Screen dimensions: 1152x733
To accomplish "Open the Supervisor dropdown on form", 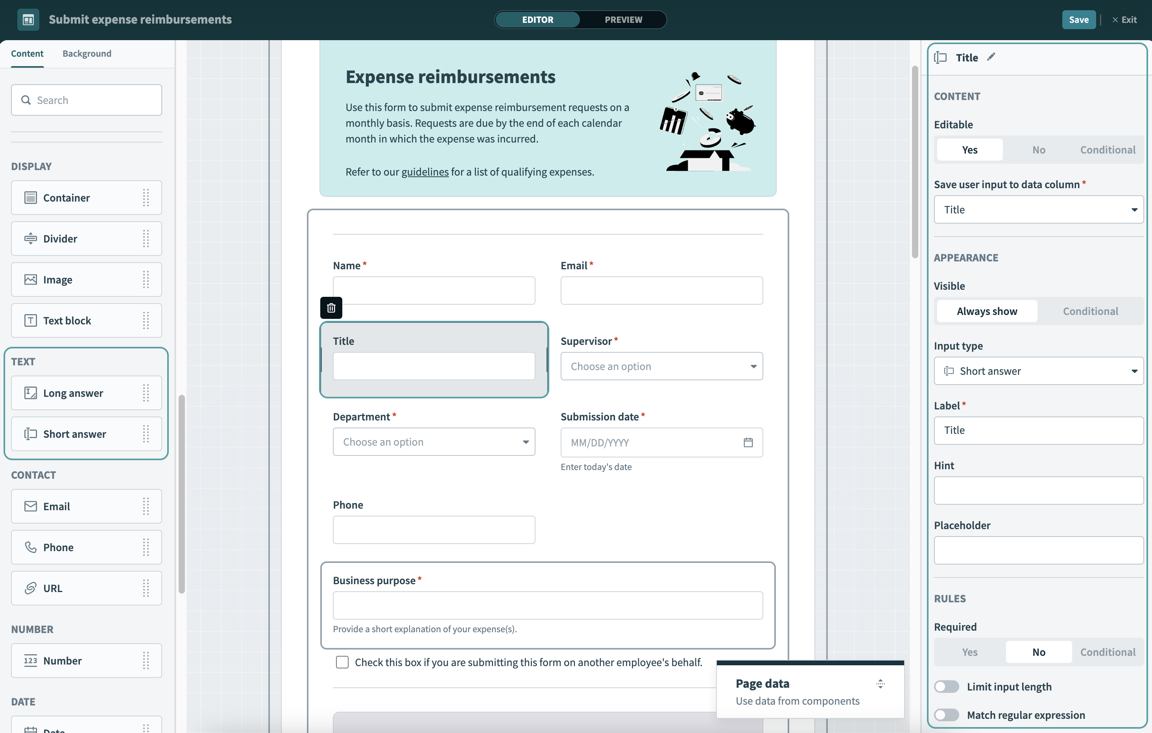I will coord(661,366).
